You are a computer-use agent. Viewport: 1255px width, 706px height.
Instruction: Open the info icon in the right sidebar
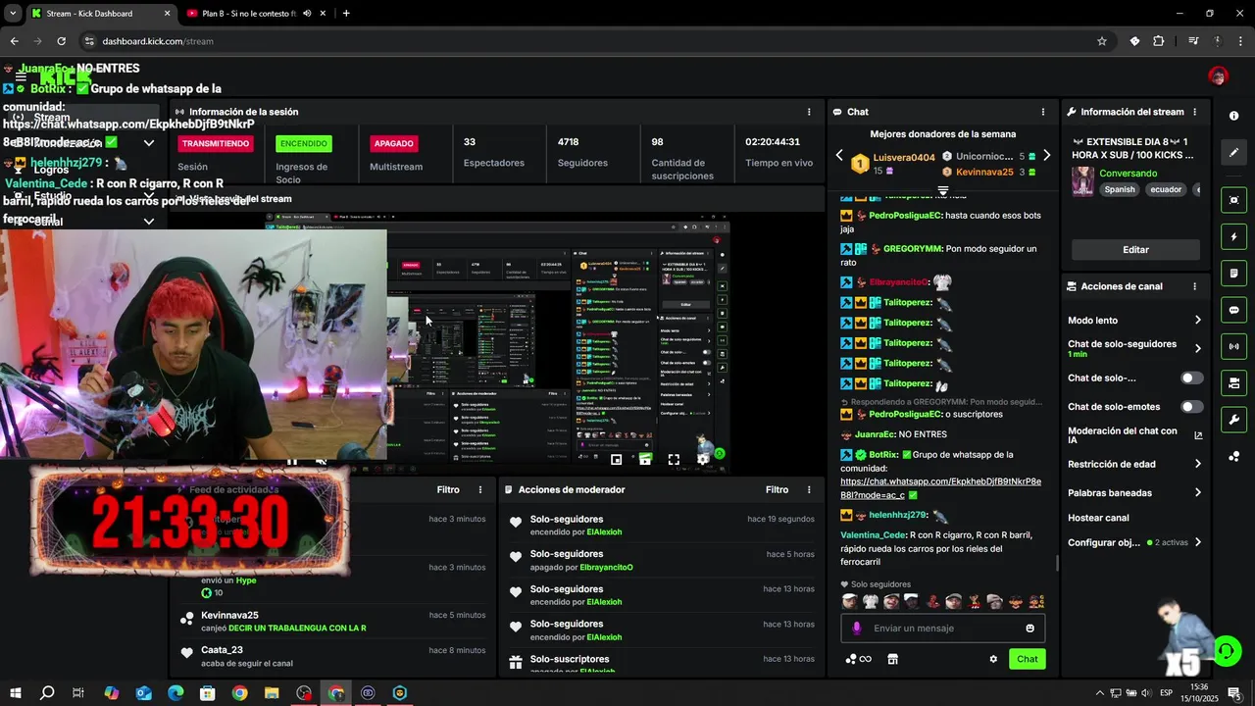[1233, 116]
